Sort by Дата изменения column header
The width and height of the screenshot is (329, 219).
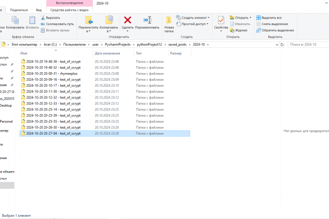tap(107, 53)
